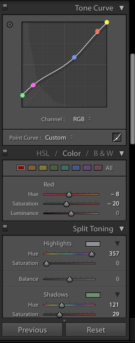Viewport: 135px width, 343px height.
Task: Select the Orange color swatch
Action: (32, 168)
